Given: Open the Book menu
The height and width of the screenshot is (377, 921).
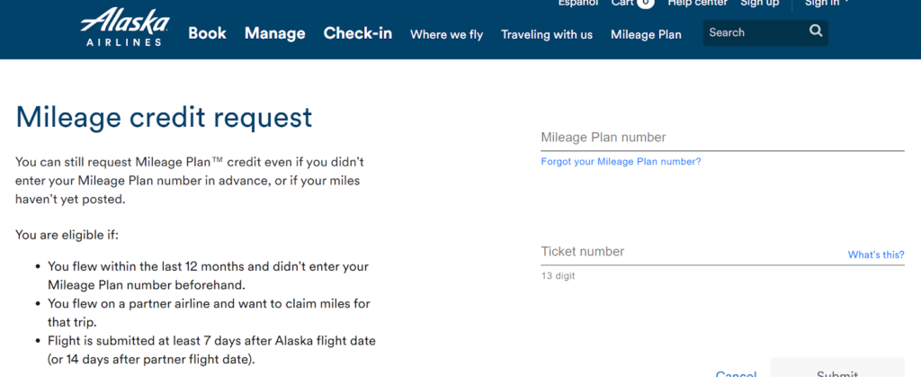Looking at the screenshot, I should click(208, 33).
